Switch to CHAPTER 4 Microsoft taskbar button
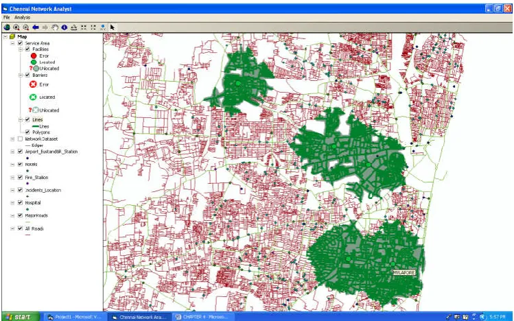Viewport: 514px width, 321px height. pyautogui.click(x=204, y=317)
